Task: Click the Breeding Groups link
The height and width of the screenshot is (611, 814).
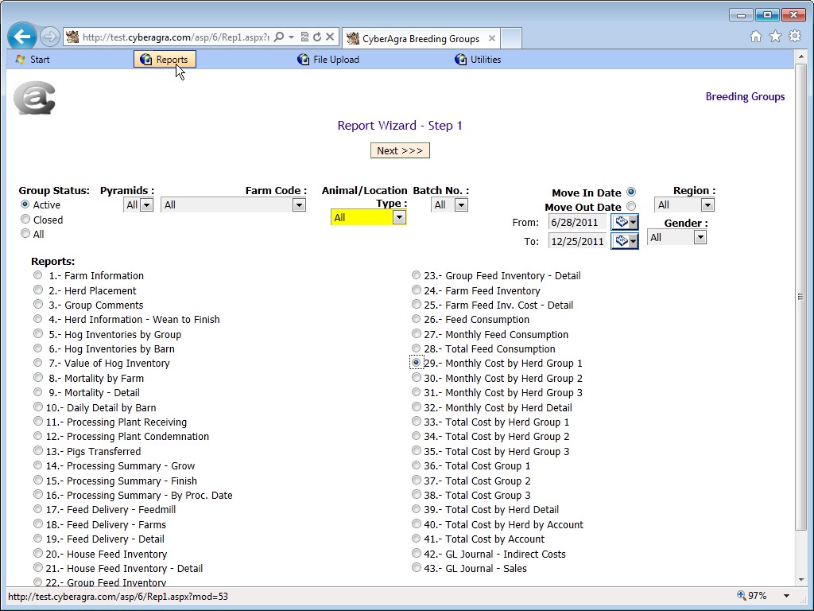Action: click(745, 97)
